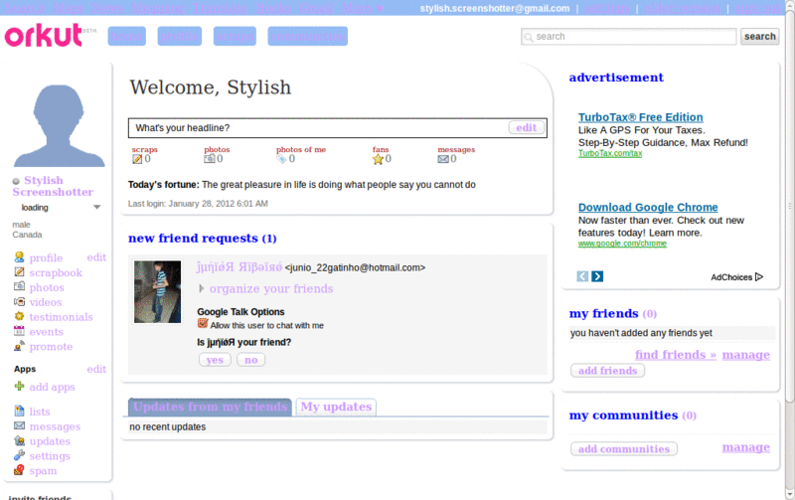
Task: Open the lists icon in the sidebar
Action: click(x=19, y=411)
